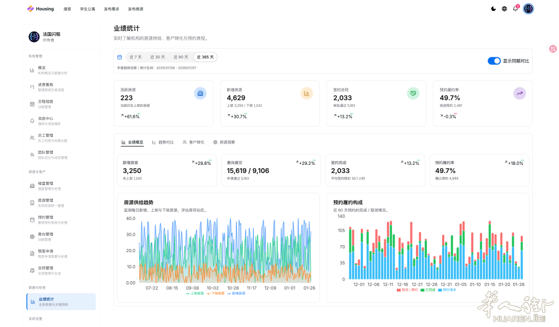Toggle the 下架房源 legend series
559x327 pixels.
(216, 294)
